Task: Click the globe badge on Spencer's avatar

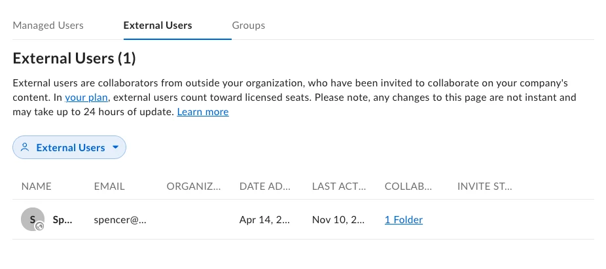Action: click(x=39, y=226)
